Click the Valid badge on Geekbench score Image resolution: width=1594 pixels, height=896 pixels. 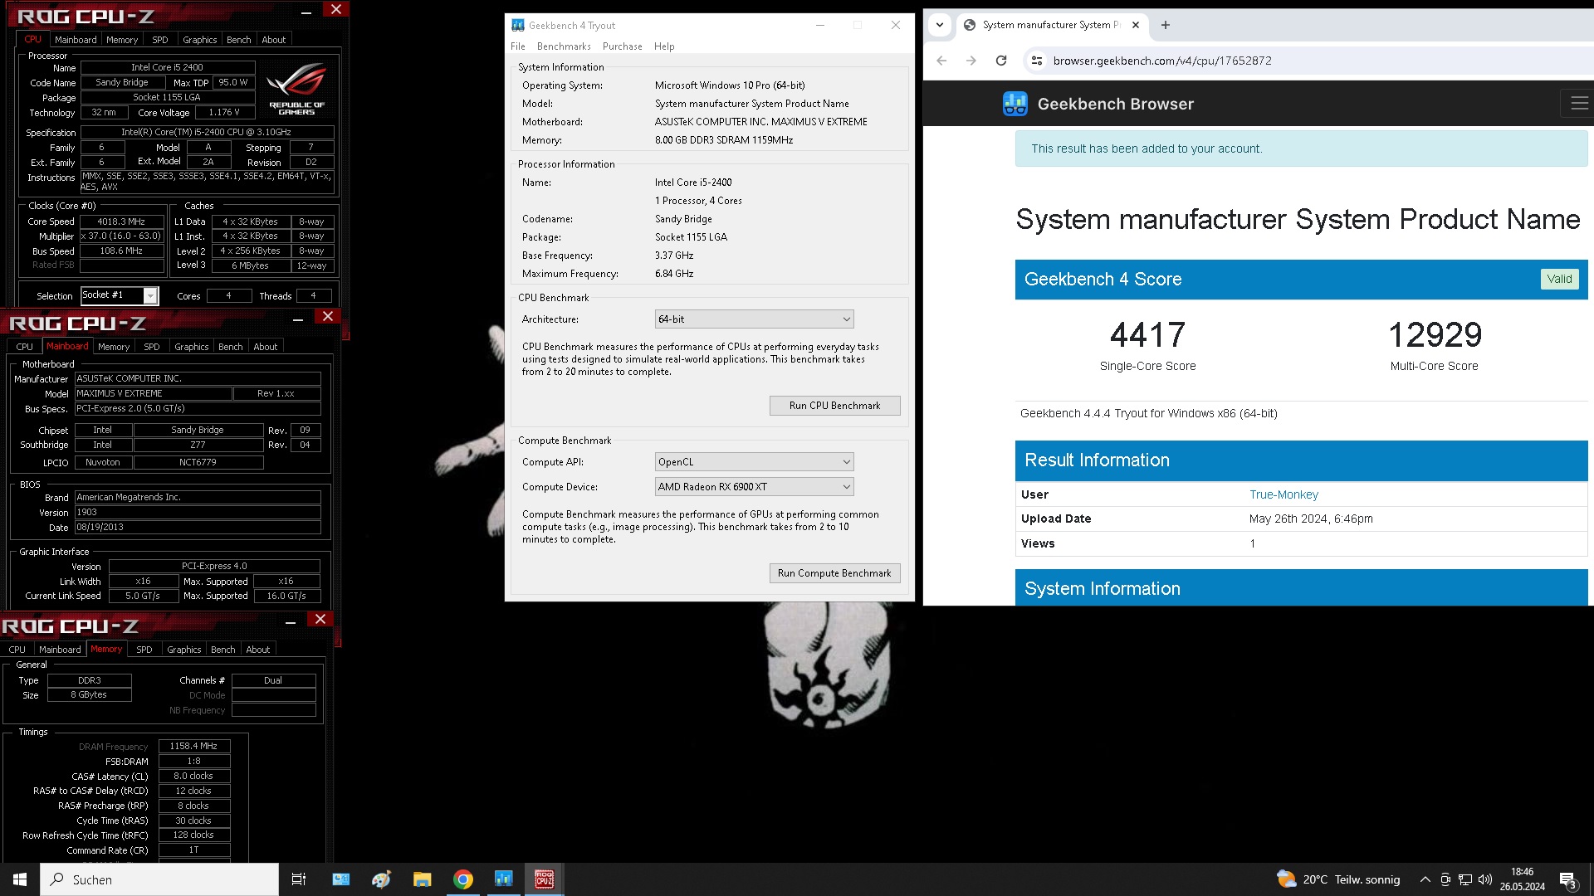click(x=1559, y=280)
